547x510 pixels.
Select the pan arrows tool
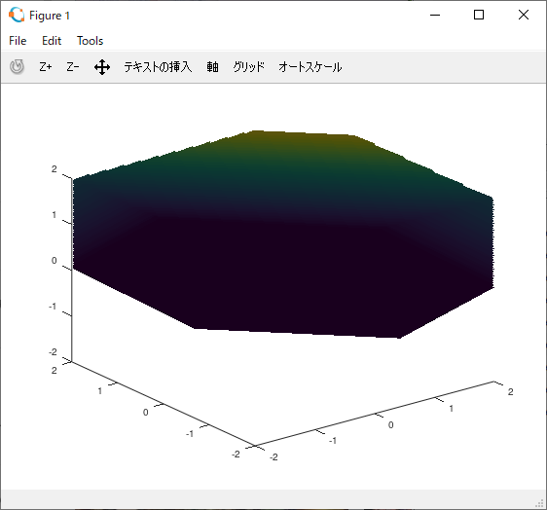point(102,67)
